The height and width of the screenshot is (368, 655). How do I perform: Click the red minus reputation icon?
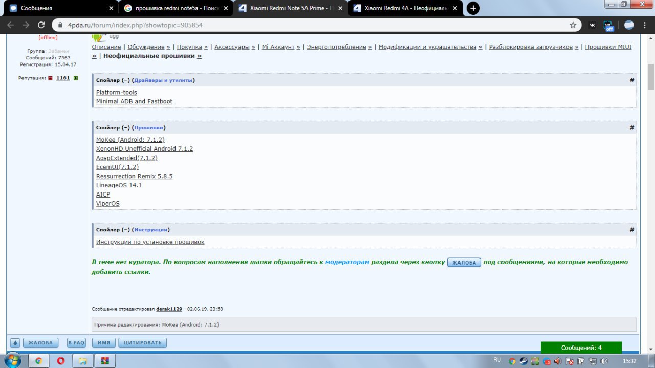click(x=50, y=78)
